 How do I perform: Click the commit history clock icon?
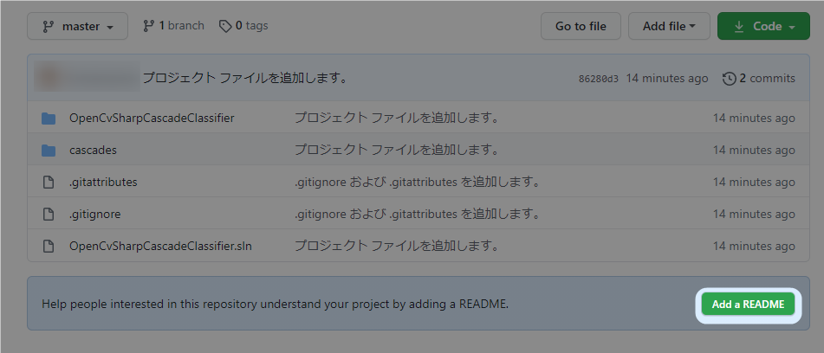coord(730,79)
